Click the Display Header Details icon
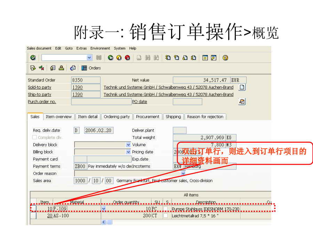 [53, 68]
